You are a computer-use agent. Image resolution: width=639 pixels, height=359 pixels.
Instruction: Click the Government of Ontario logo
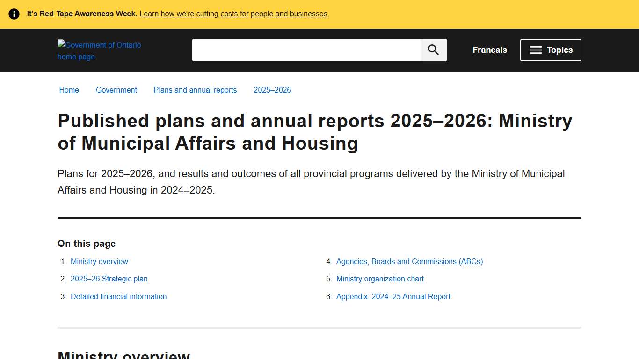(x=99, y=50)
